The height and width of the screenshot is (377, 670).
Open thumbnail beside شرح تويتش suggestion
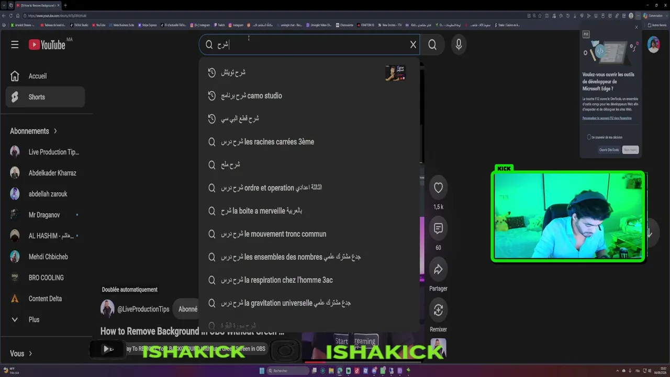(395, 73)
